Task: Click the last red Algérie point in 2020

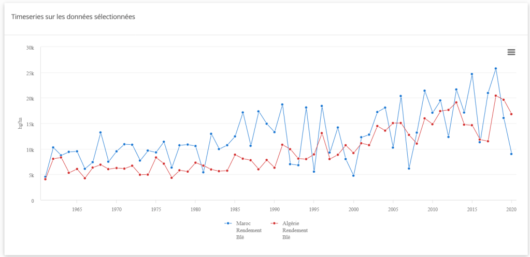Action: tap(511, 114)
